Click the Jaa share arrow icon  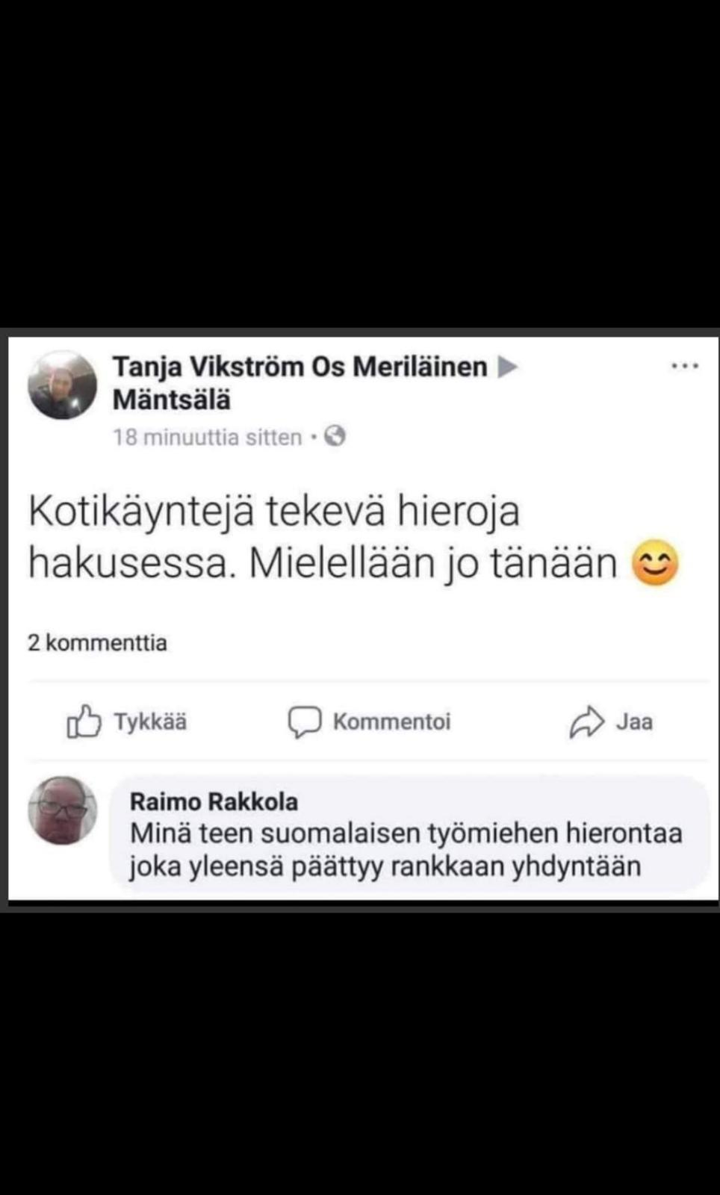pyautogui.click(x=586, y=721)
